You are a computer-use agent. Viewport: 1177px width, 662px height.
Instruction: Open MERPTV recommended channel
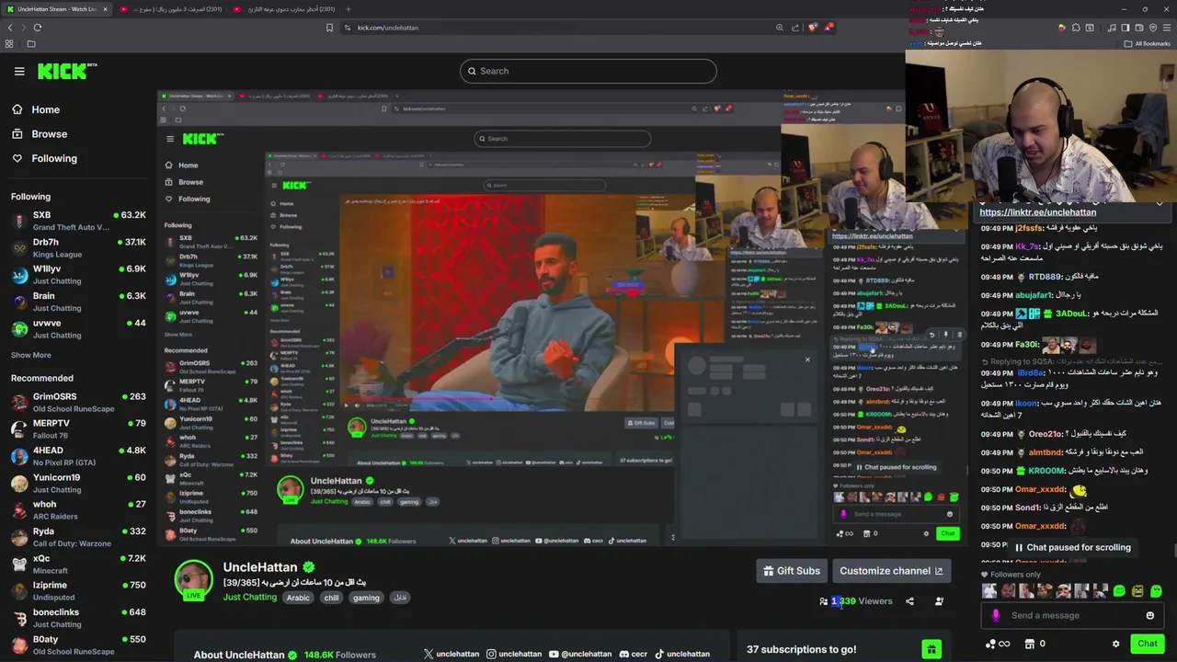pos(78,429)
